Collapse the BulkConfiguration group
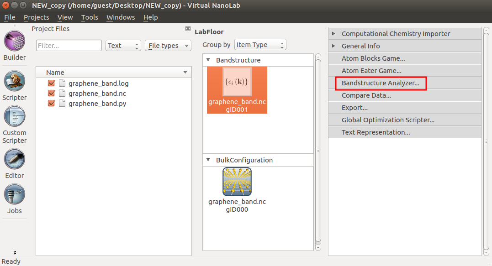The height and width of the screenshot is (266, 492). tap(208, 160)
